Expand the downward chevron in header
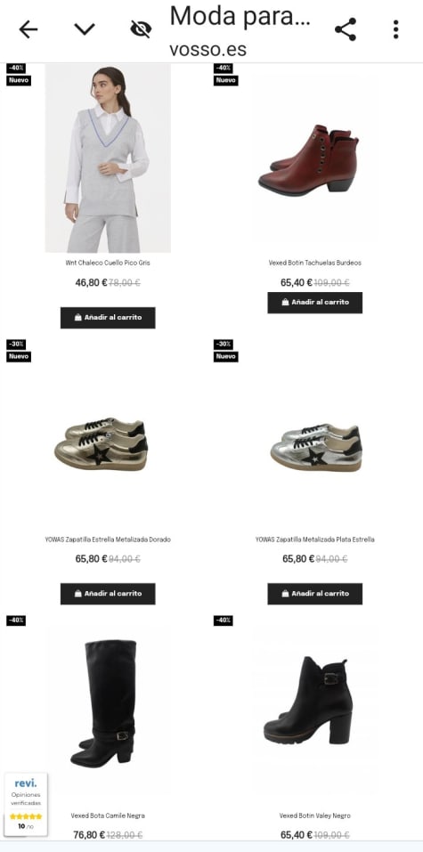The height and width of the screenshot is (852, 423). point(85,29)
